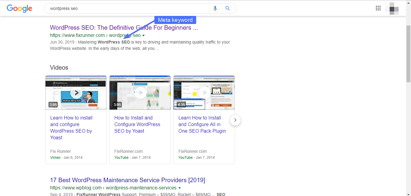Screen dimensions: 411x196
Task: Play the All in One SEO Pack video thumbnail
Action: tap(204, 92)
